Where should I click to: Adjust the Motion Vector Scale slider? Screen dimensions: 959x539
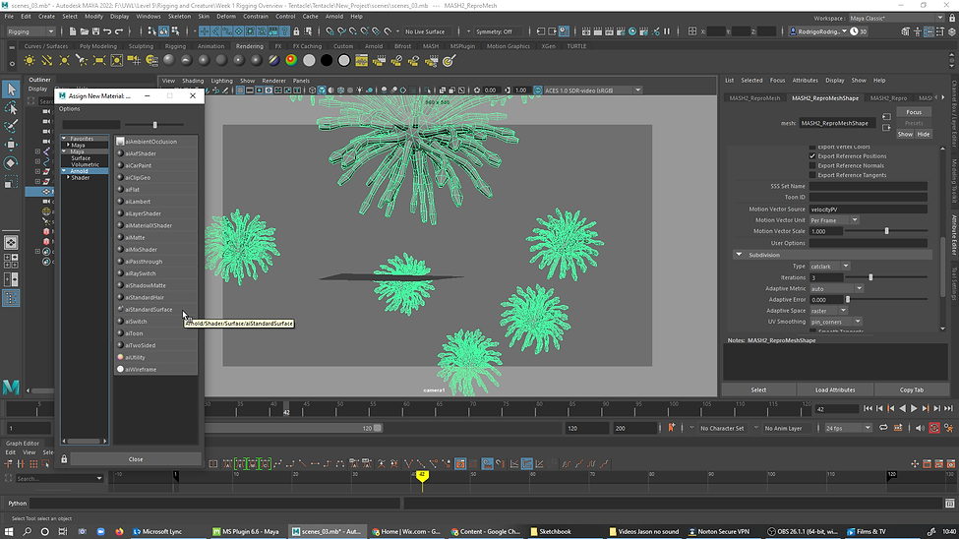coord(886,231)
